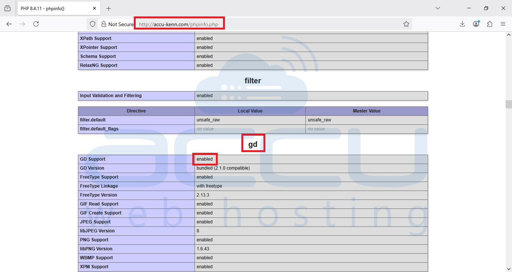Select the enabled value for GD Support

[x=205, y=159]
